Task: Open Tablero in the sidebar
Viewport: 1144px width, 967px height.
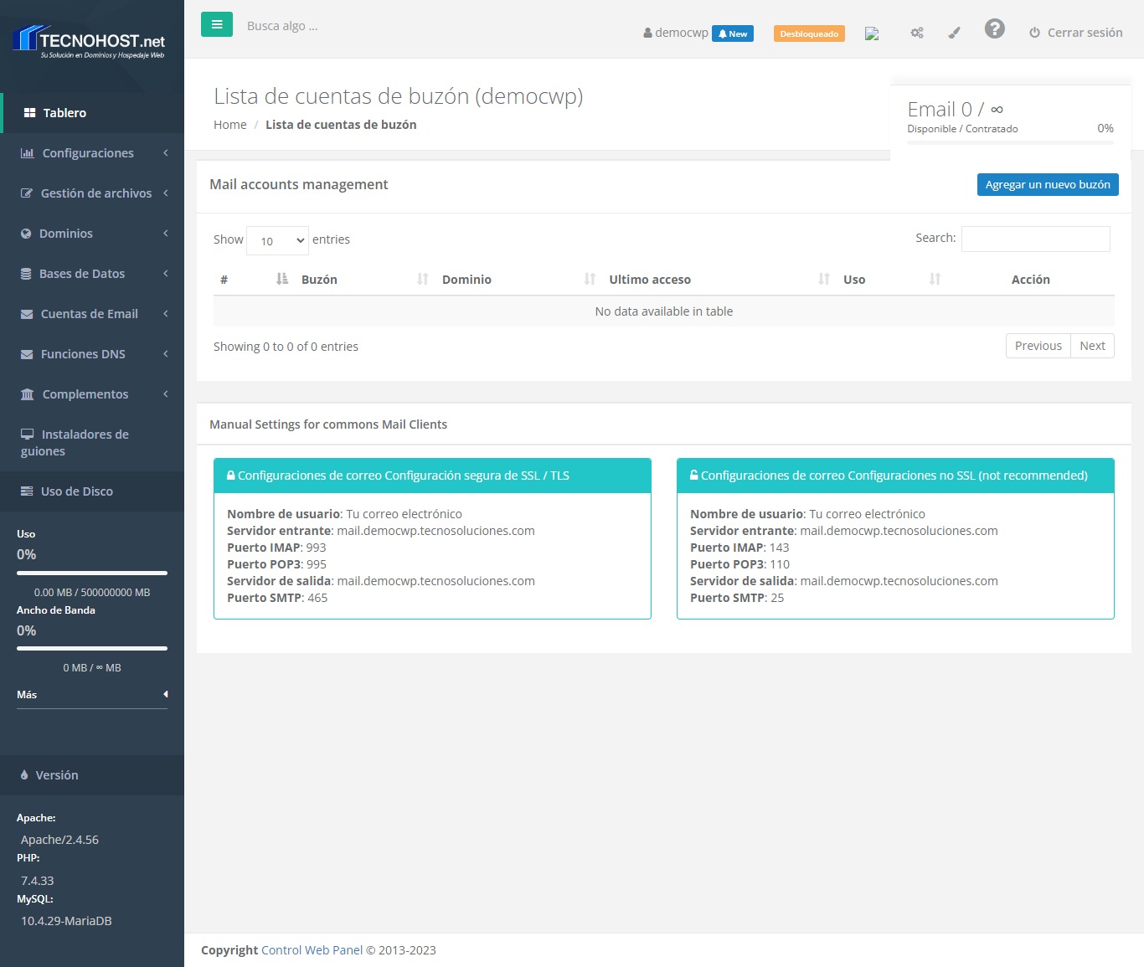Action: pyautogui.click(x=64, y=113)
